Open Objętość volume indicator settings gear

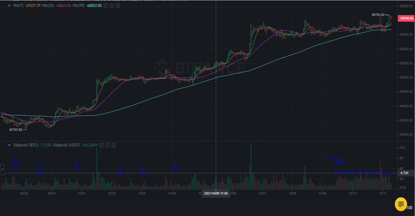[x=107, y=145]
